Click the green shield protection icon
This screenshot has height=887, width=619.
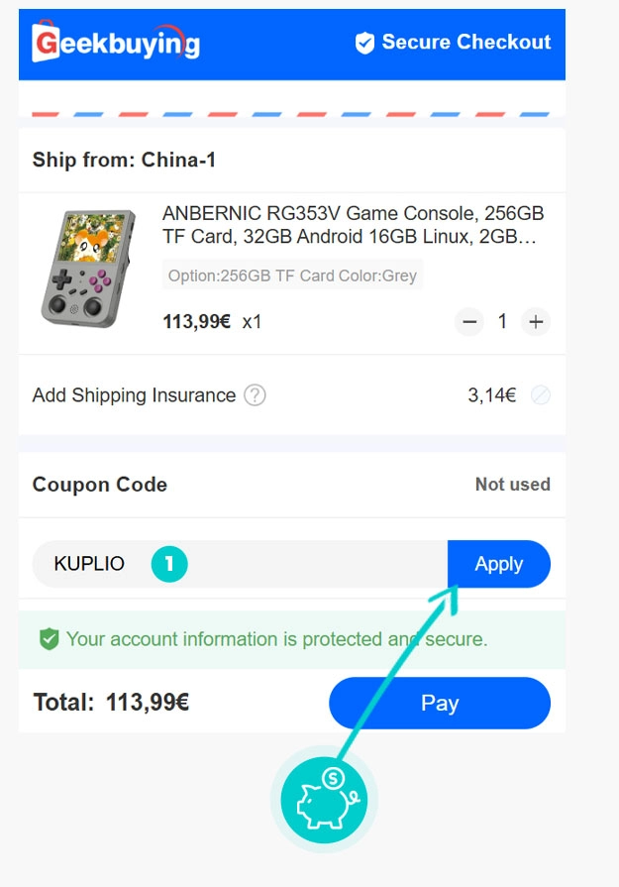[49, 639]
